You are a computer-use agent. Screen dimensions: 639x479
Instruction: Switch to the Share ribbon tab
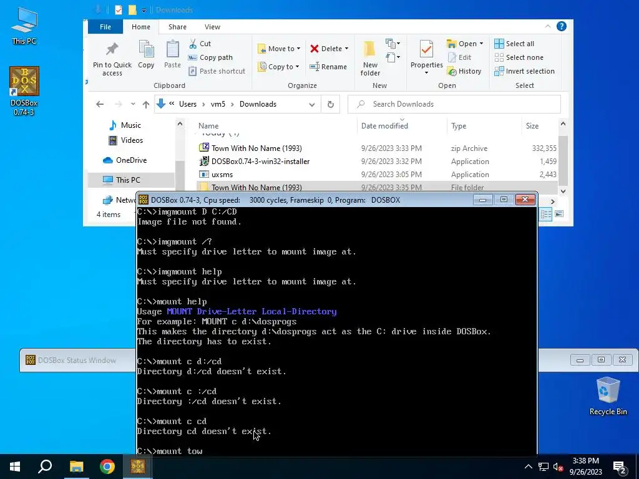point(177,26)
